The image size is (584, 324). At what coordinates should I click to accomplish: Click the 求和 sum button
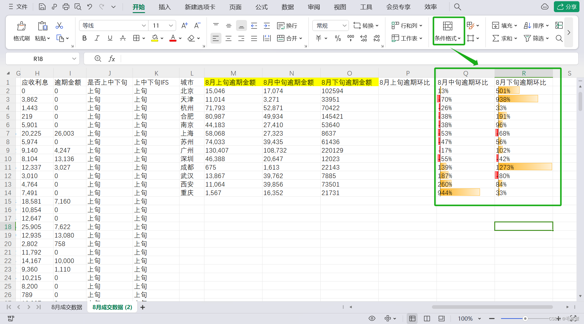click(x=505, y=38)
